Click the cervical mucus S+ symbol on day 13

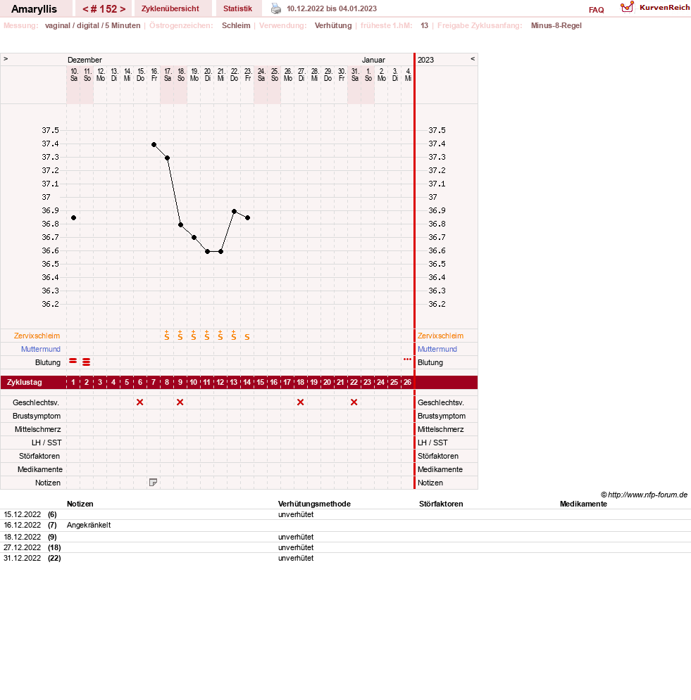click(234, 336)
